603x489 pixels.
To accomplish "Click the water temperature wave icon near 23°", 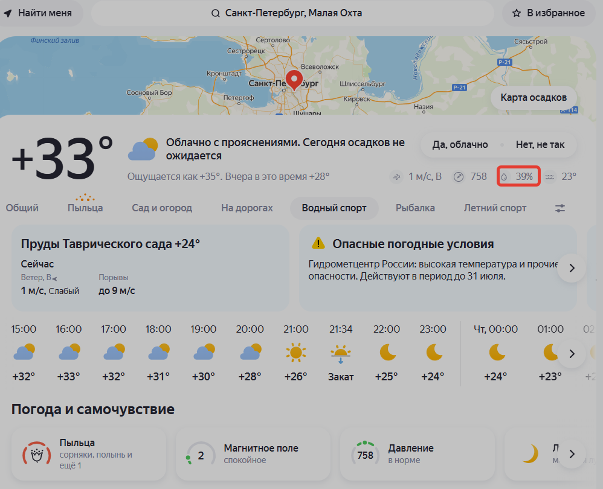I will [x=550, y=177].
